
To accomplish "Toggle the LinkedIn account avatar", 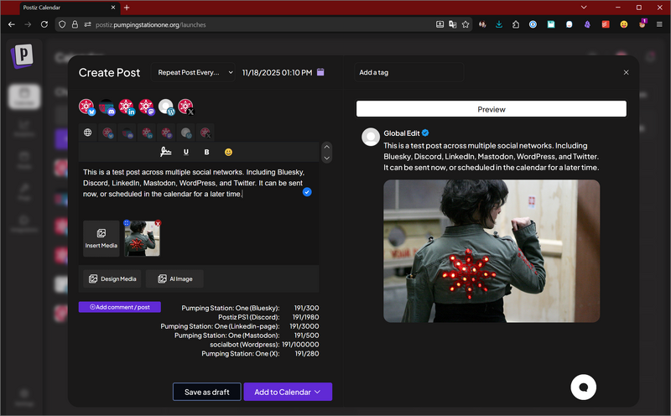I will click(127, 107).
